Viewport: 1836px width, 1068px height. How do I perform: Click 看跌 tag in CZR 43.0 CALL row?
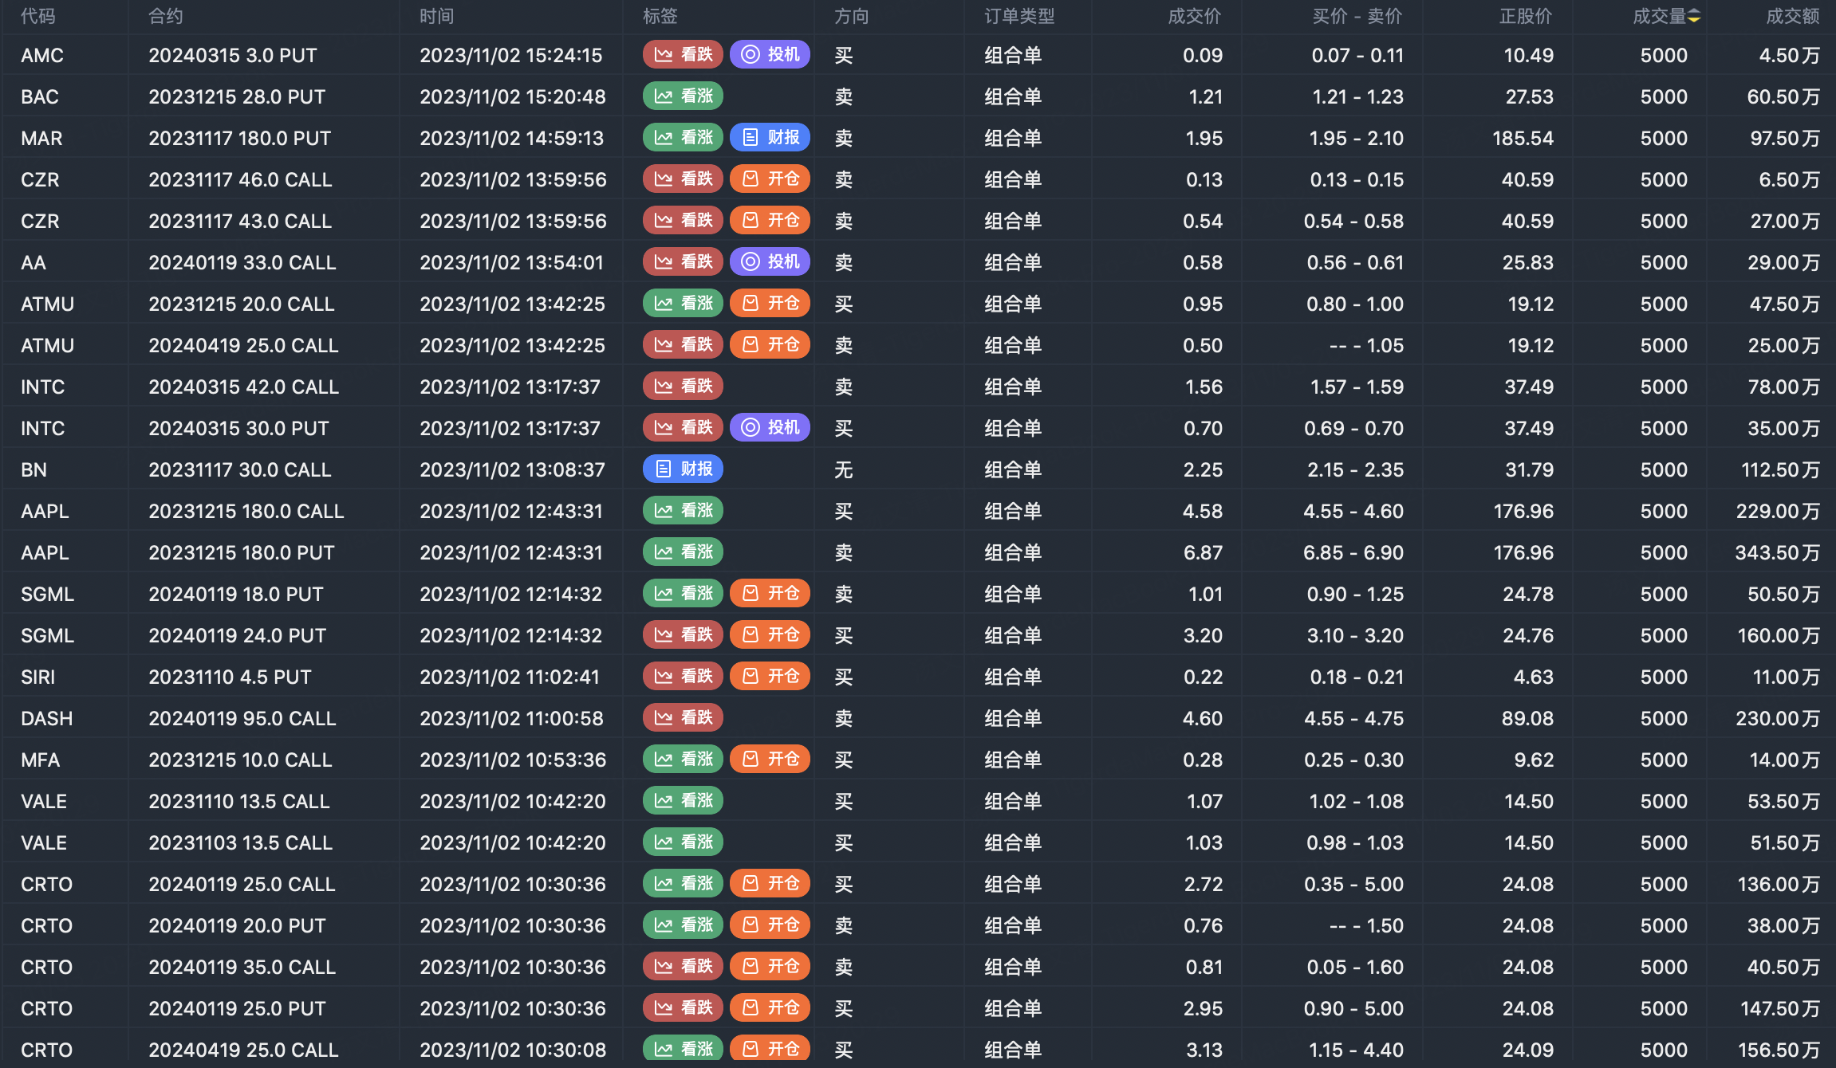click(x=683, y=220)
